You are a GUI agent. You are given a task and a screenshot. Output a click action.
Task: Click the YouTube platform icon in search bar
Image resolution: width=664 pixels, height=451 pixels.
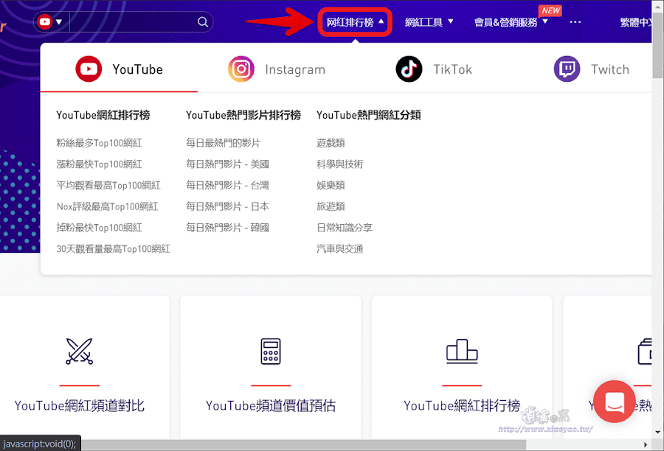pyautogui.click(x=44, y=21)
